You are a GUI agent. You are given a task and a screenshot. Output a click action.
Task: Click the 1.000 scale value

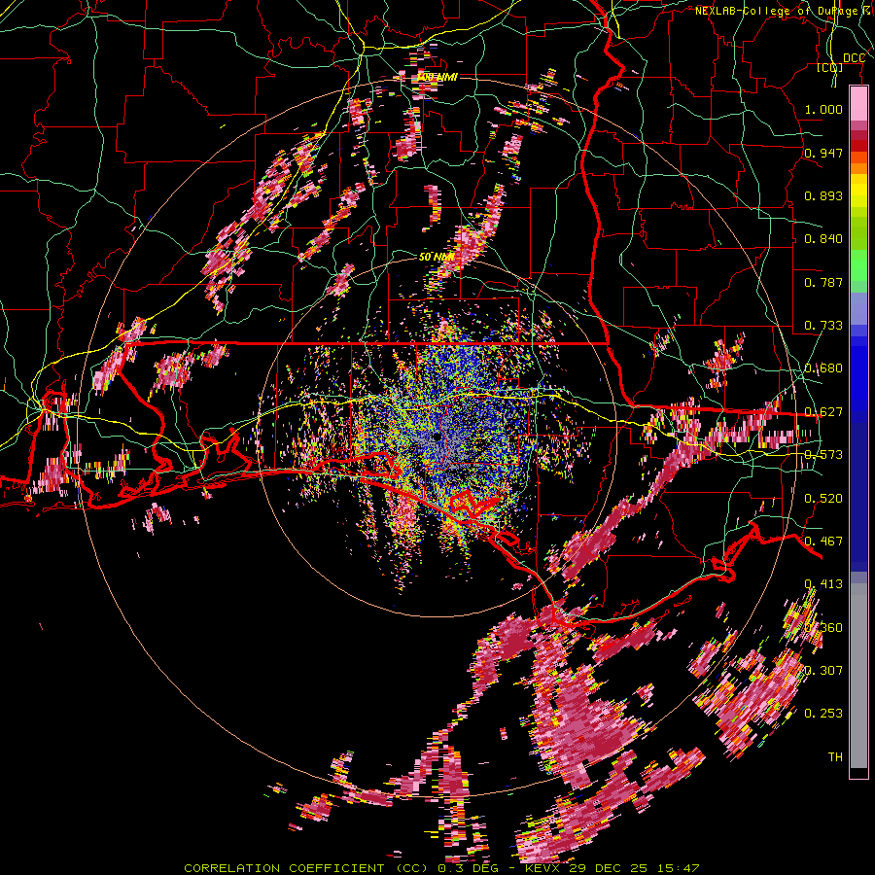click(823, 109)
